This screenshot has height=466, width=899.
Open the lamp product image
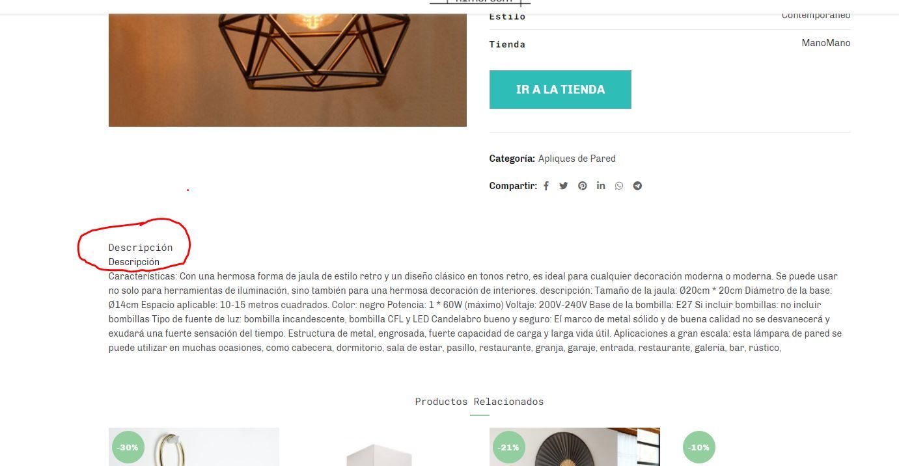coord(288,63)
